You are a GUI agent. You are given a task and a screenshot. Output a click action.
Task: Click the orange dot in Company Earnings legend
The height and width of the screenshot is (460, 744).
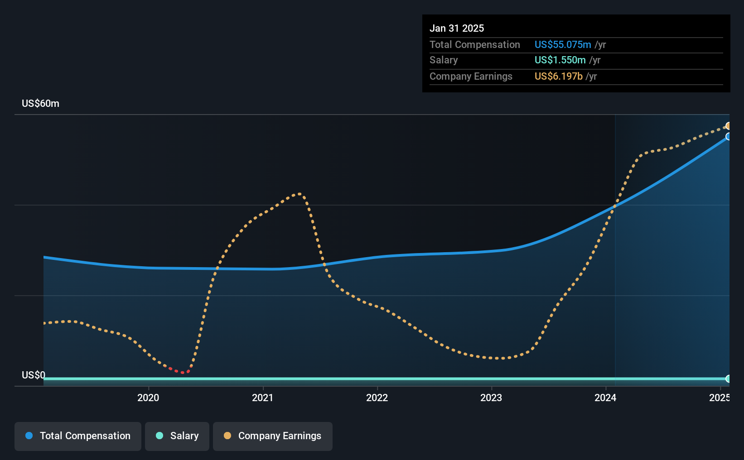tap(227, 436)
